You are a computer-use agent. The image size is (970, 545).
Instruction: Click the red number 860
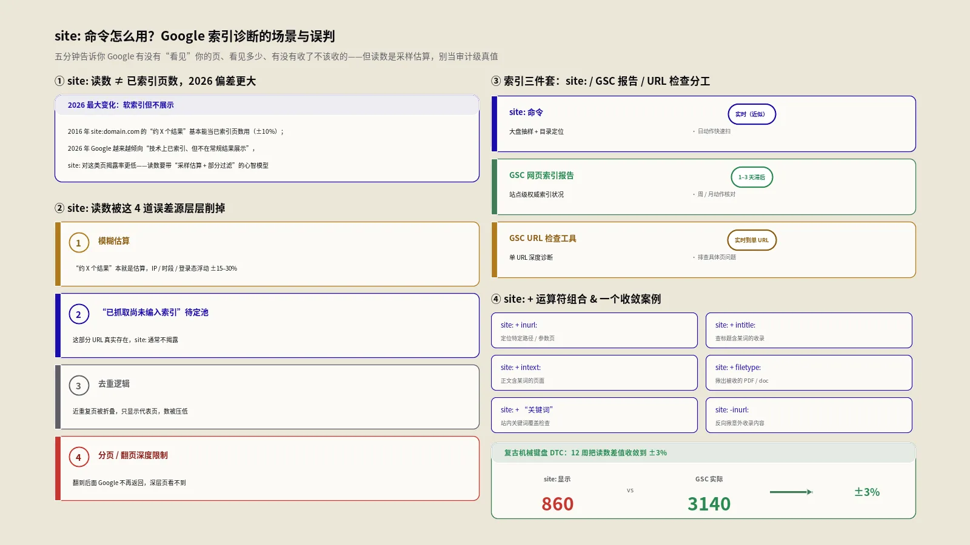click(x=558, y=504)
